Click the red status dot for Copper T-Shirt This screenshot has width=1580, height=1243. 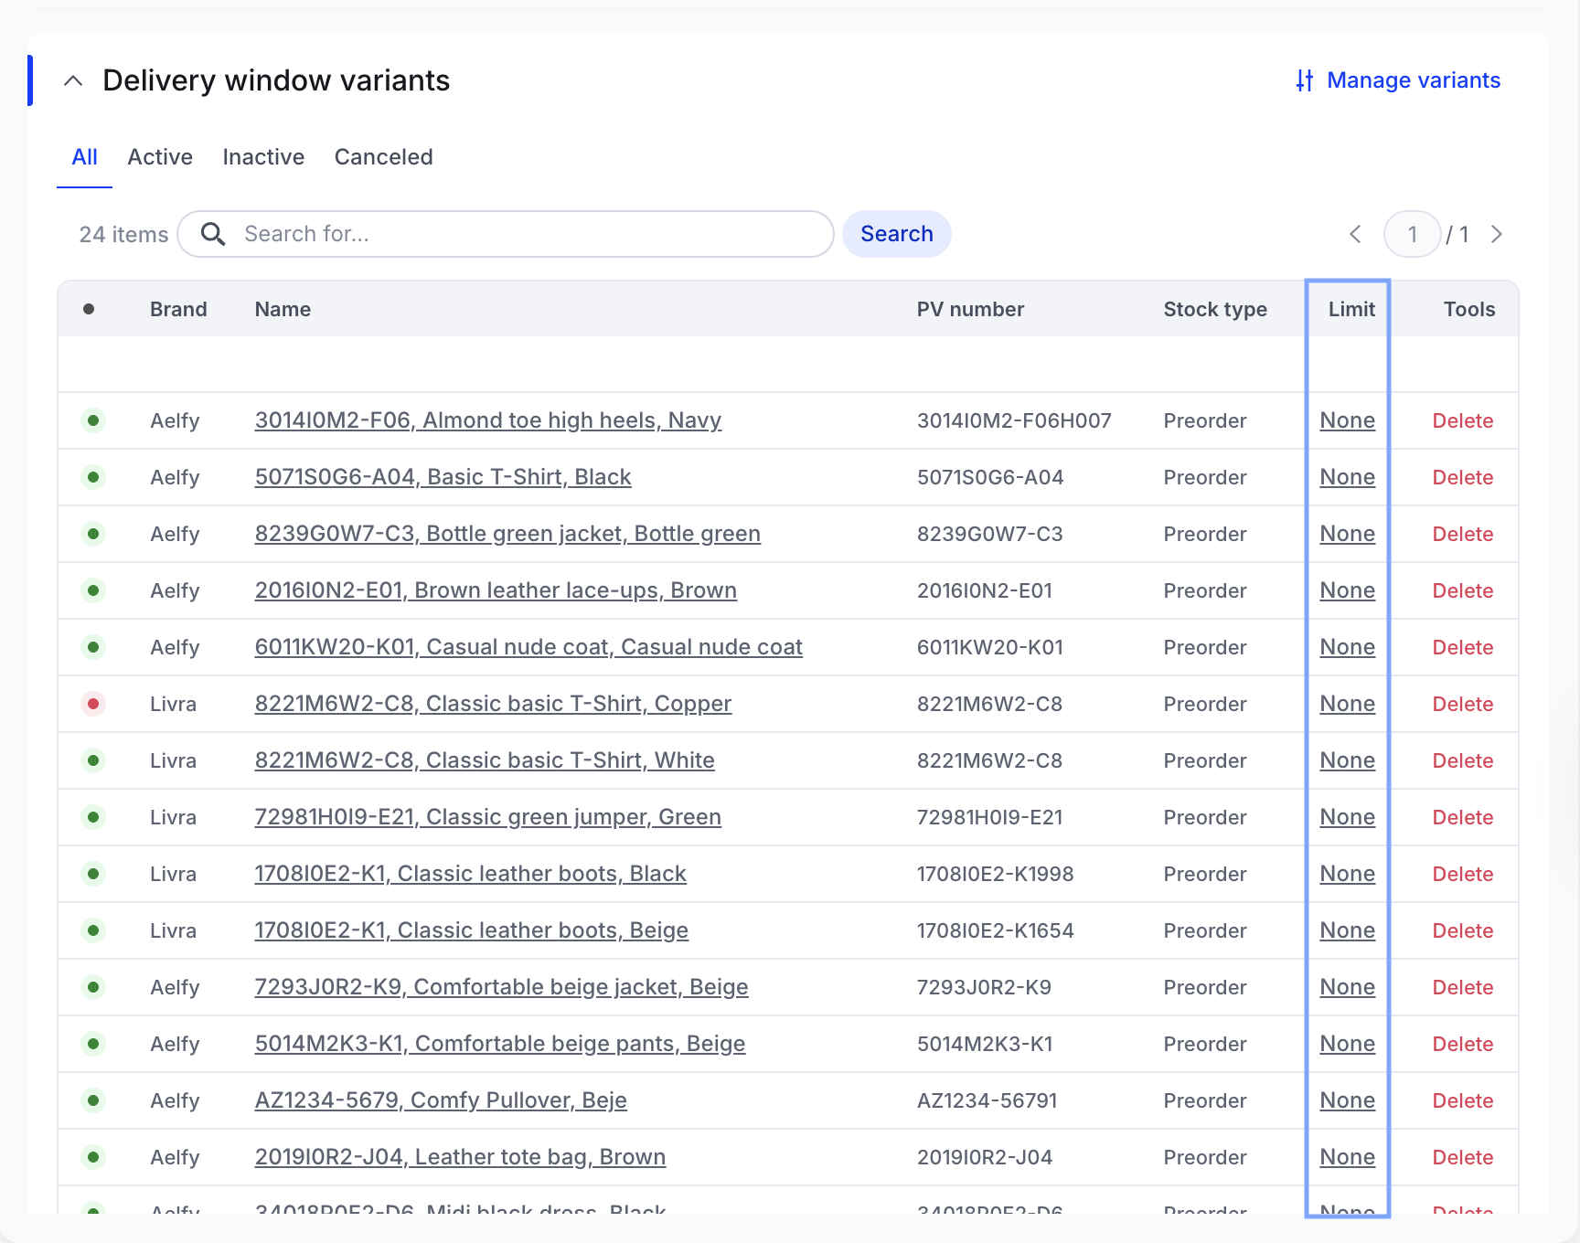coord(93,704)
